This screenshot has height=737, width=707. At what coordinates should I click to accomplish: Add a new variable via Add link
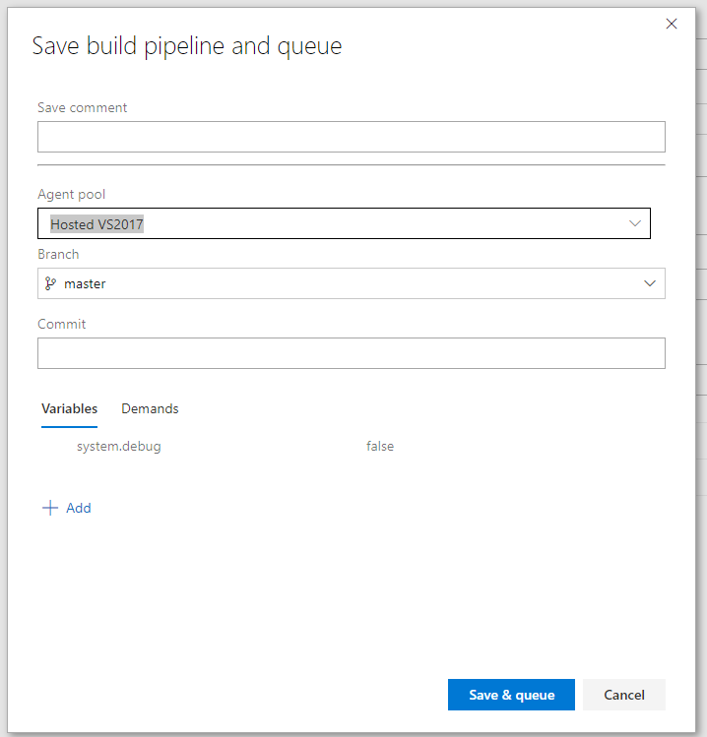pyautogui.click(x=78, y=508)
